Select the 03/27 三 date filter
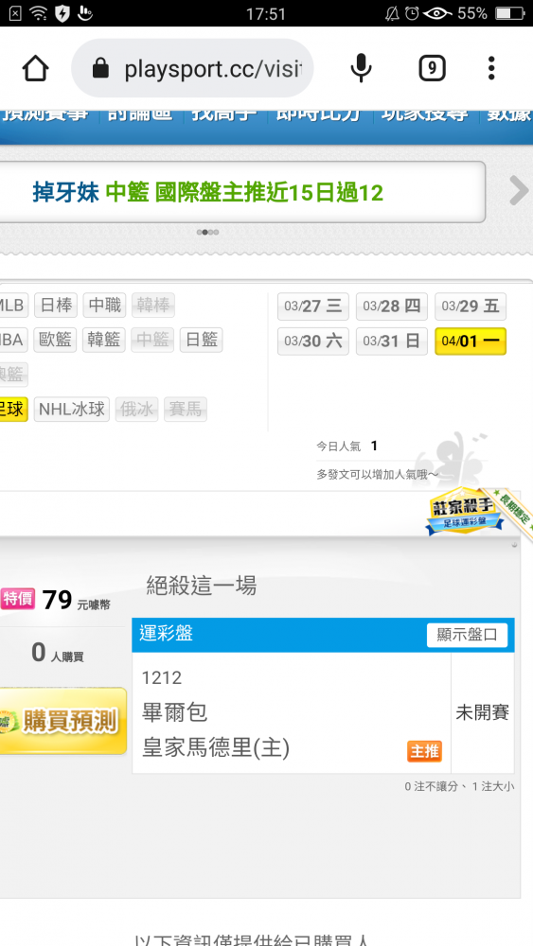 point(312,307)
